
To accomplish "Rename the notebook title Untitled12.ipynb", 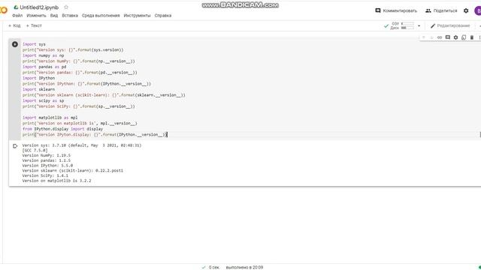I will (x=39, y=7).
